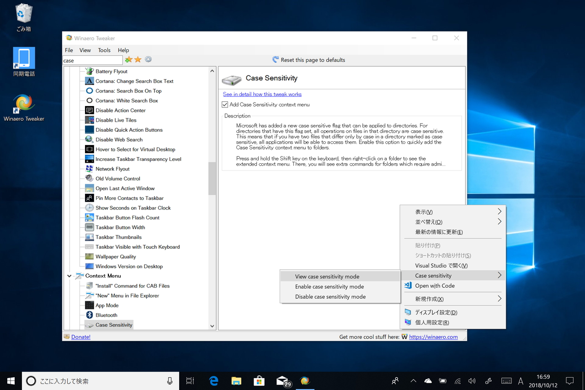Click the tree scrollbar up arrow
585x390 pixels.
tap(212, 71)
